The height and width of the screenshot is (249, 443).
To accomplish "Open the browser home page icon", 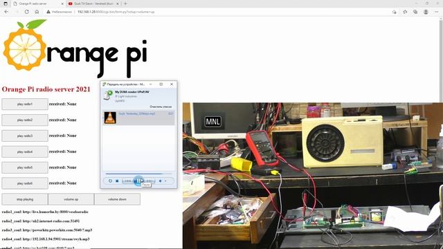I will (x=37, y=12).
